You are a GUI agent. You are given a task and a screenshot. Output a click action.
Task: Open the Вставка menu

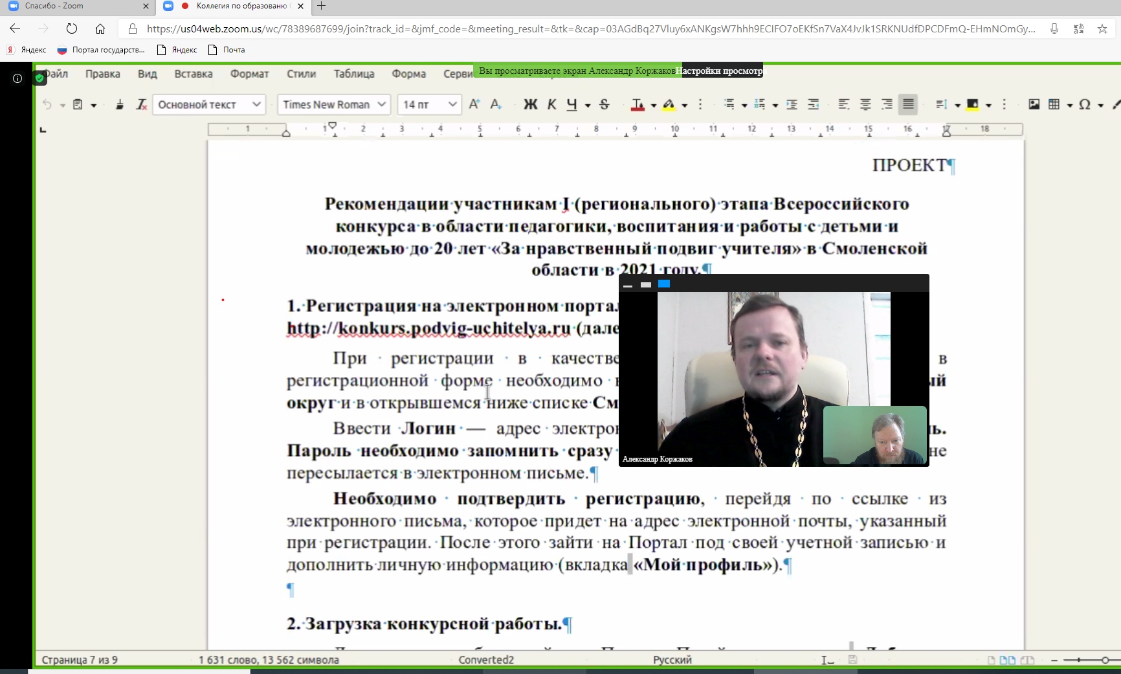pyautogui.click(x=193, y=74)
